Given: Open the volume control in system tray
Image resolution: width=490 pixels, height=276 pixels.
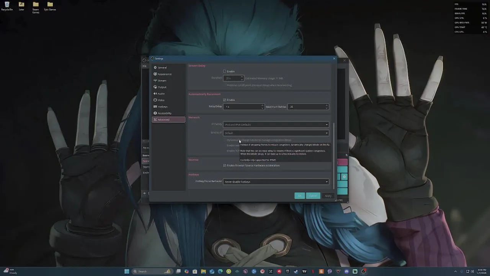Looking at the screenshot, I should pos(472,271).
